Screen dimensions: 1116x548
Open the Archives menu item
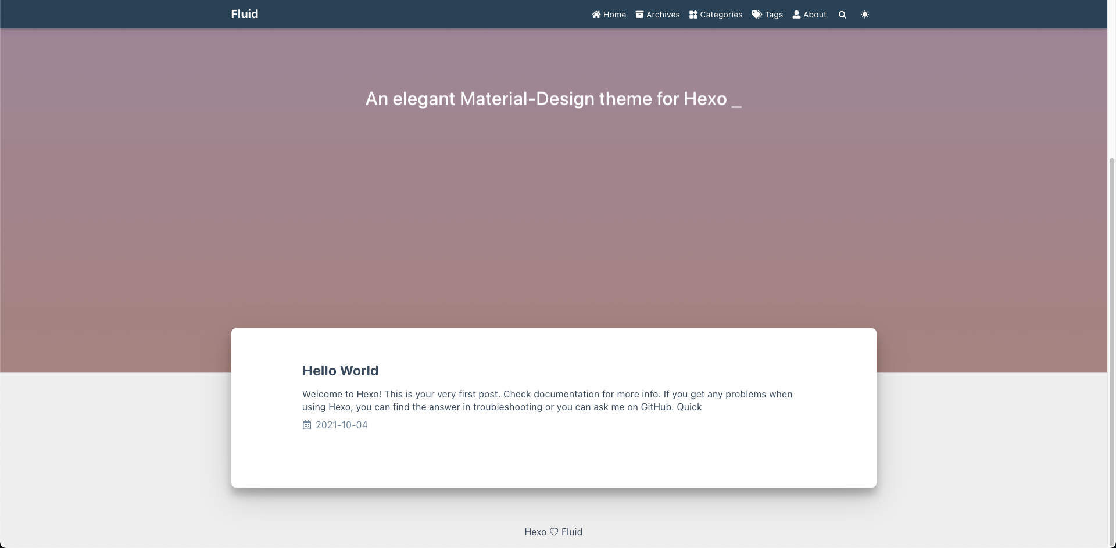pyautogui.click(x=657, y=15)
